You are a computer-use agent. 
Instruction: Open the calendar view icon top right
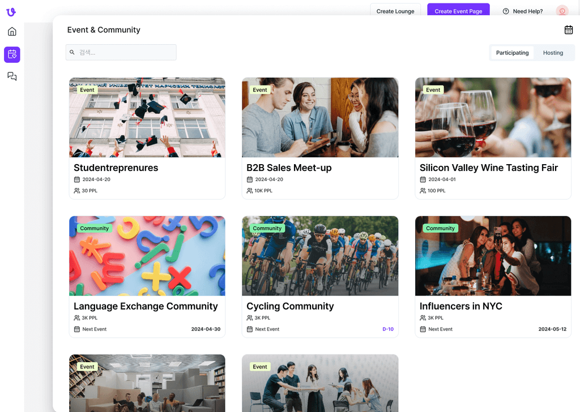569,29
